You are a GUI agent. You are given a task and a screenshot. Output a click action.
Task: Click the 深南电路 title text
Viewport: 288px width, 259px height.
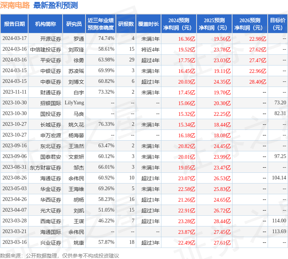click(15, 5)
